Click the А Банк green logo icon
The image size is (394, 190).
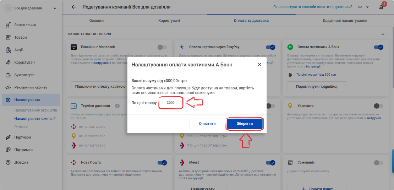(290, 47)
